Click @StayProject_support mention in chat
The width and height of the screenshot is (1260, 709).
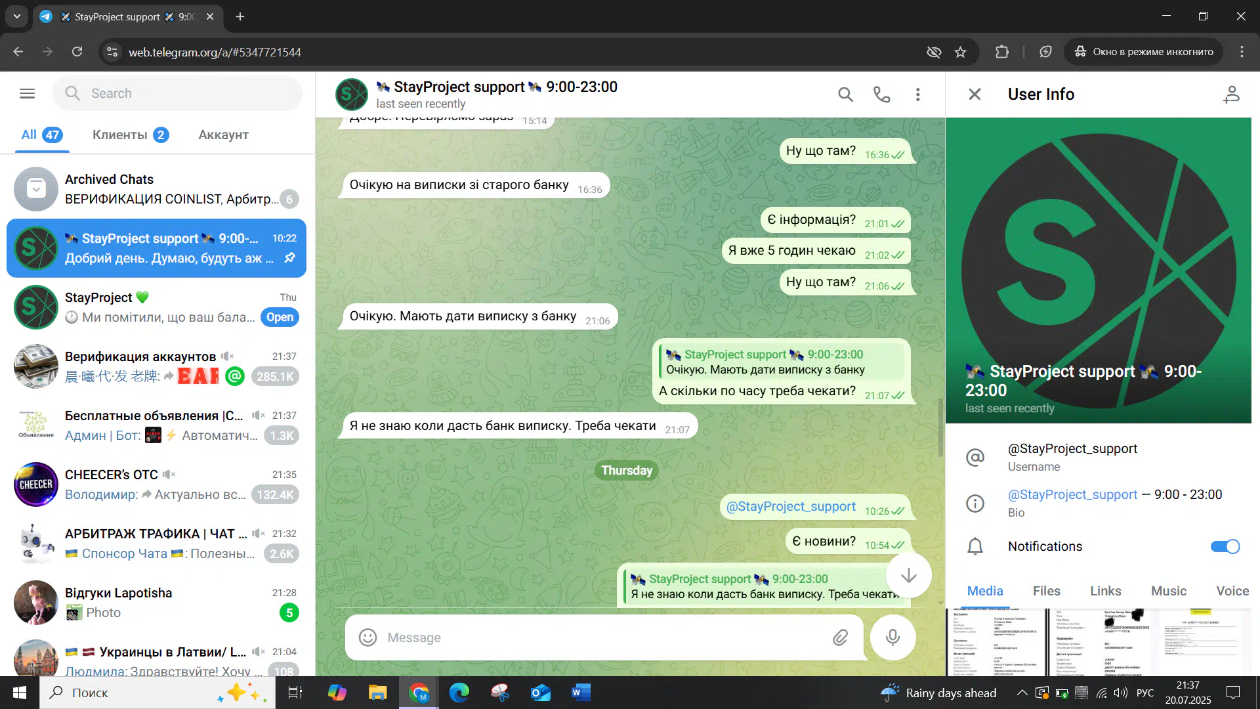pyautogui.click(x=790, y=506)
